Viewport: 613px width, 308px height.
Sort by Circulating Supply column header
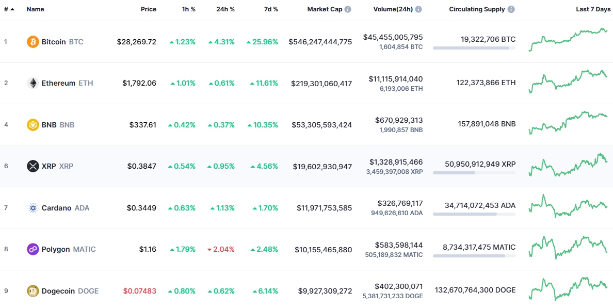point(477,9)
